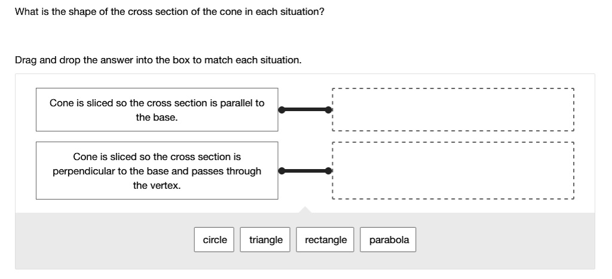The width and height of the screenshot is (612, 279).
Task: Click the 'What is the shape' question text
Action: pos(169,12)
